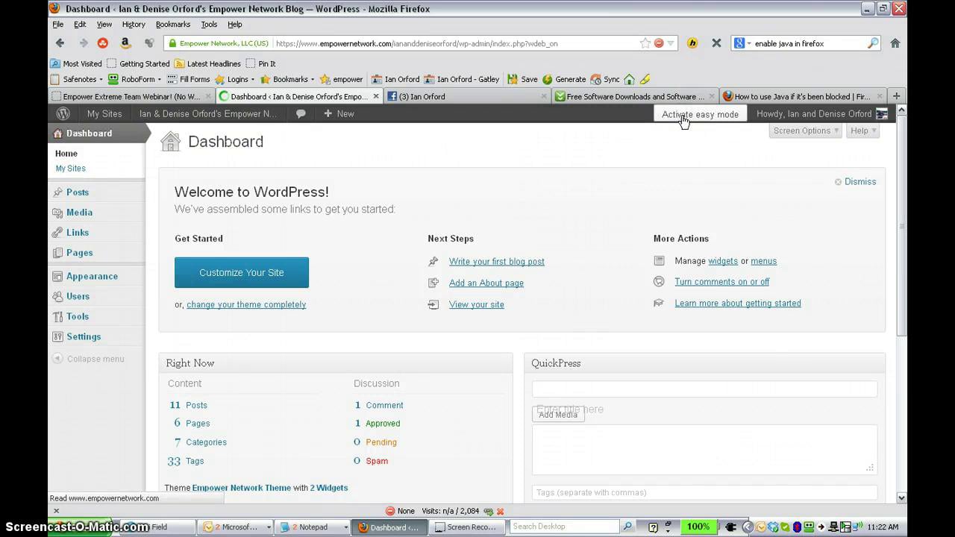Click the Media icon in the sidebar

(x=58, y=213)
